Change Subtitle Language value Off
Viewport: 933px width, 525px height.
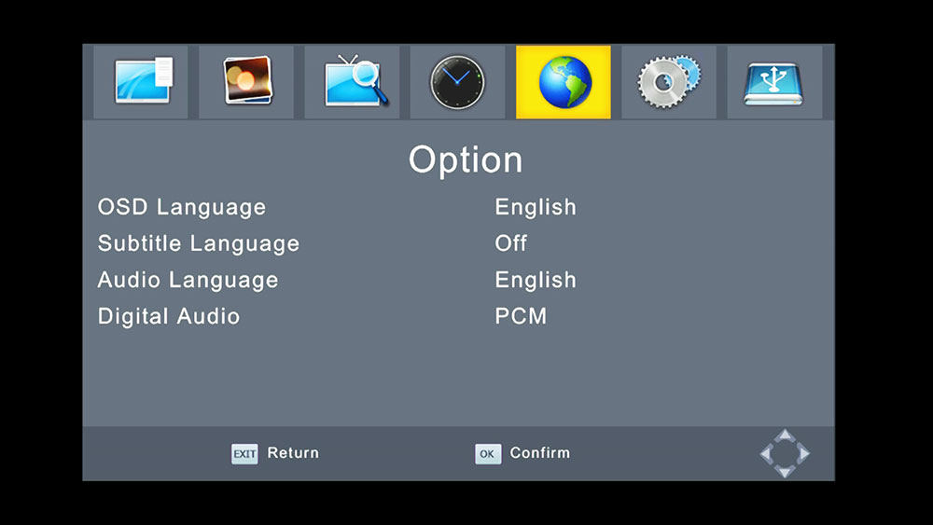point(510,243)
